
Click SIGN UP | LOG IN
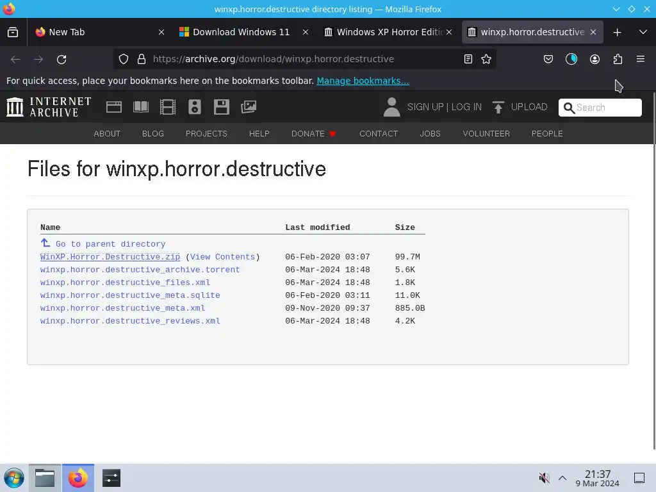(x=445, y=107)
